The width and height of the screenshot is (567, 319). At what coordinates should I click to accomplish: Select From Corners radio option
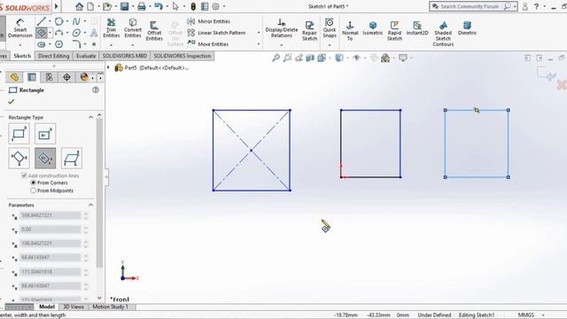pos(34,183)
